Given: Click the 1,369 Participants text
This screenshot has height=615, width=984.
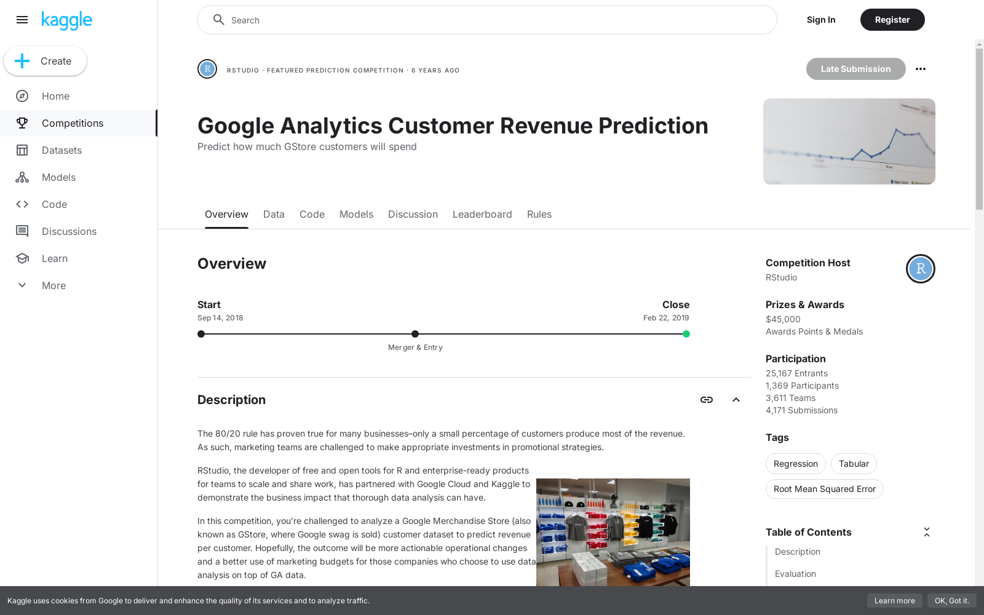Looking at the screenshot, I should coord(802,386).
